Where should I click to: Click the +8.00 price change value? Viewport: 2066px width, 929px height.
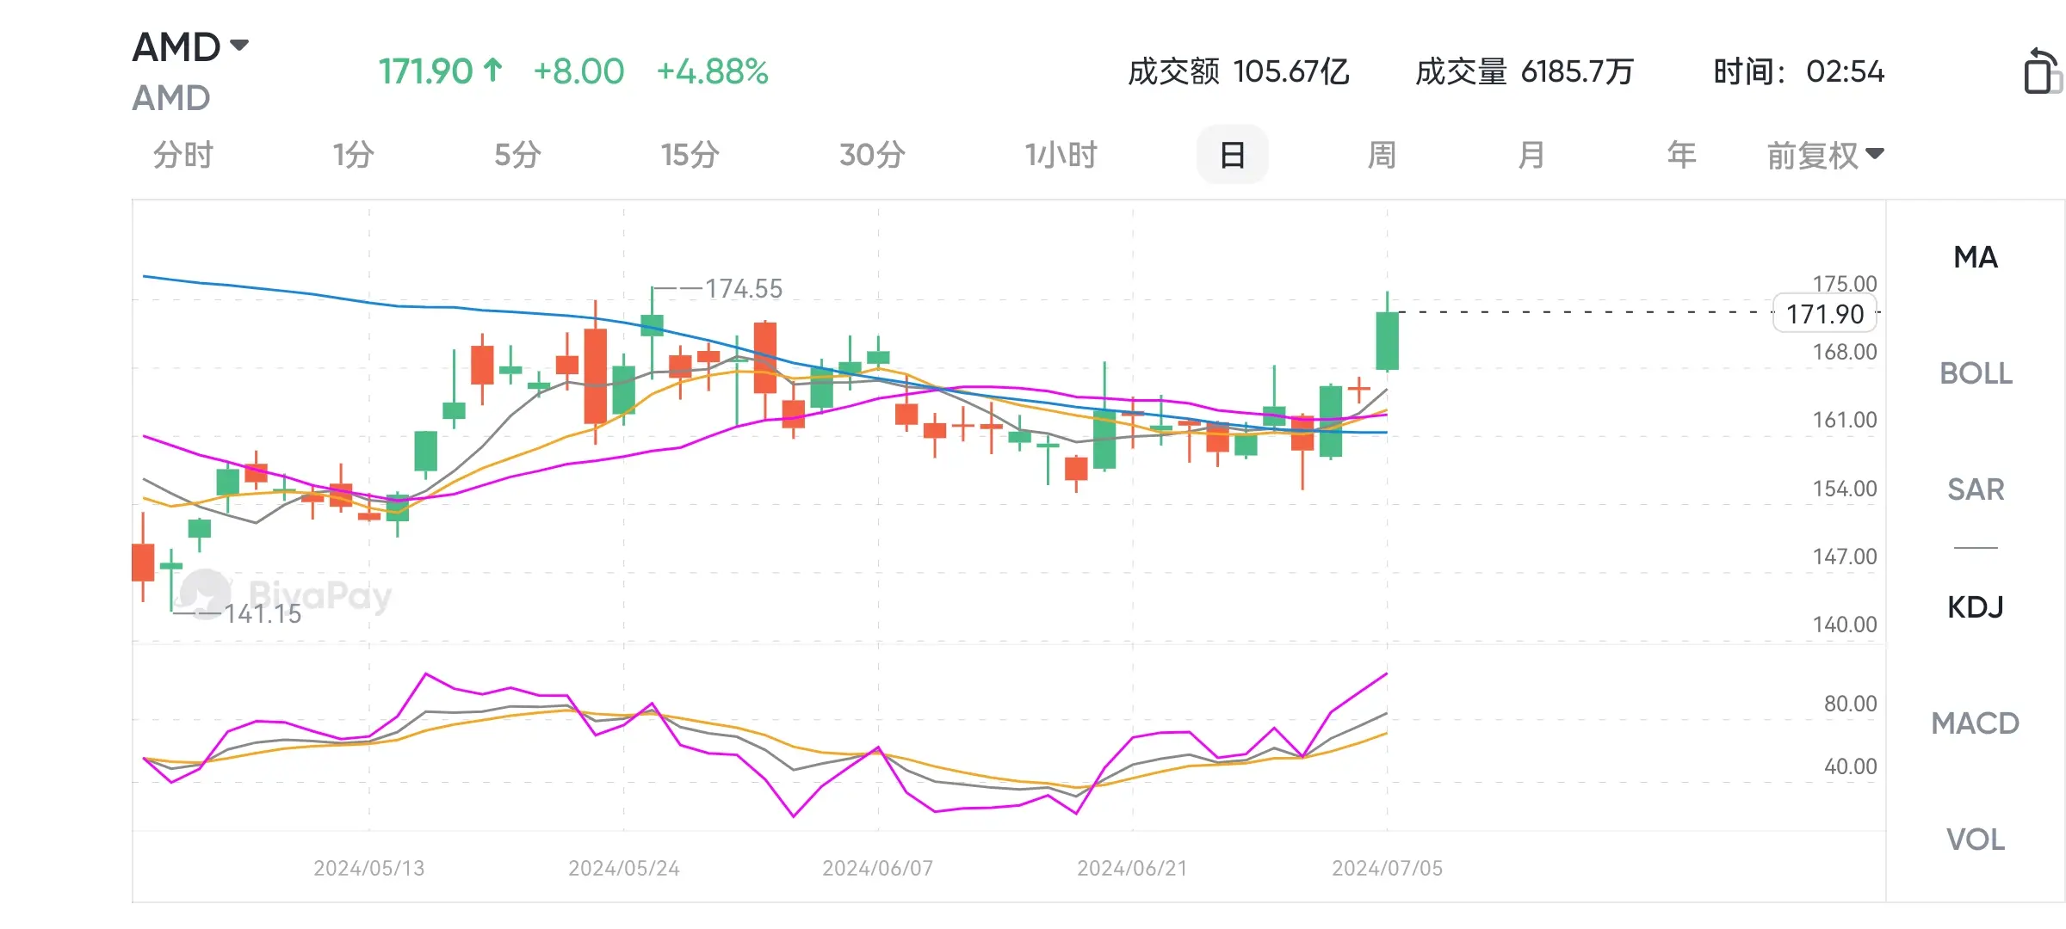coord(578,71)
